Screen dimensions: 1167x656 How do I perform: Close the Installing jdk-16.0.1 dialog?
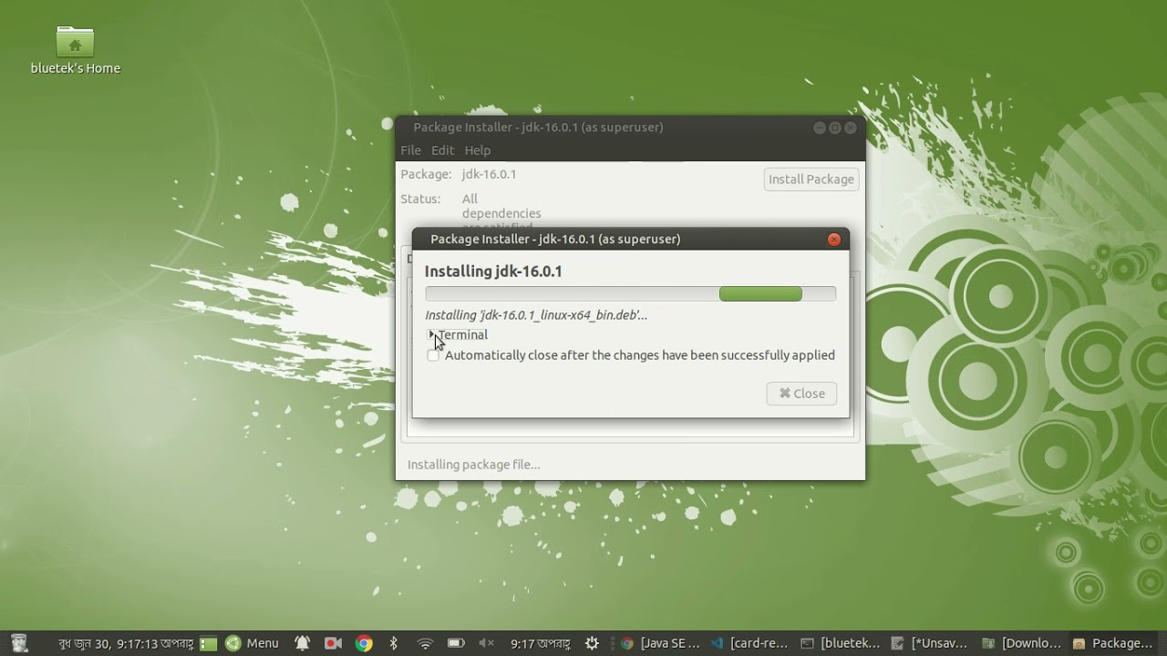click(x=833, y=240)
